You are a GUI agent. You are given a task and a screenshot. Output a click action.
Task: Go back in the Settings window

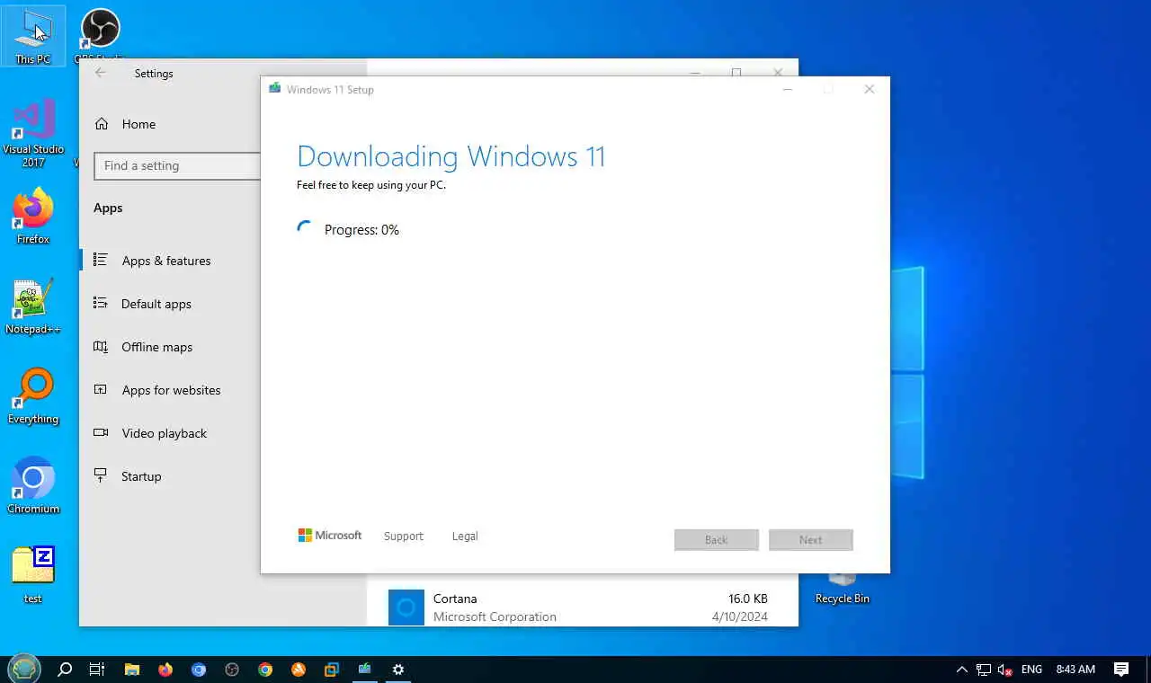pyautogui.click(x=101, y=74)
